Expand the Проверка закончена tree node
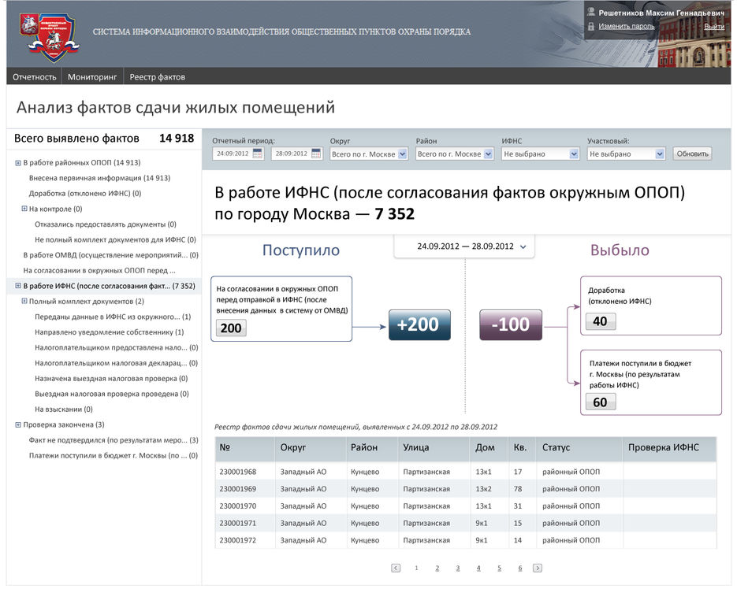The image size is (737, 589). [x=17, y=424]
